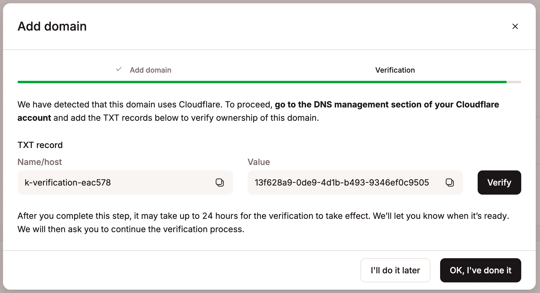Image resolution: width=540 pixels, height=293 pixels.
Task: Click the copy icon beside 13f628a9 value
Action: coord(450,183)
